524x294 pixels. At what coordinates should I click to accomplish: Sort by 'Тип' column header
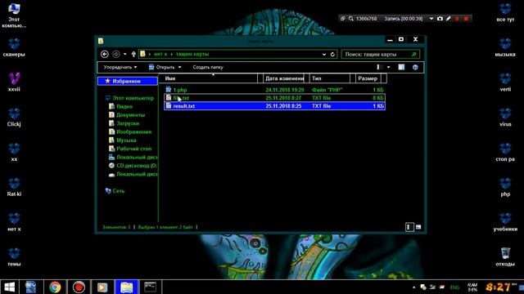(x=329, y=78)
